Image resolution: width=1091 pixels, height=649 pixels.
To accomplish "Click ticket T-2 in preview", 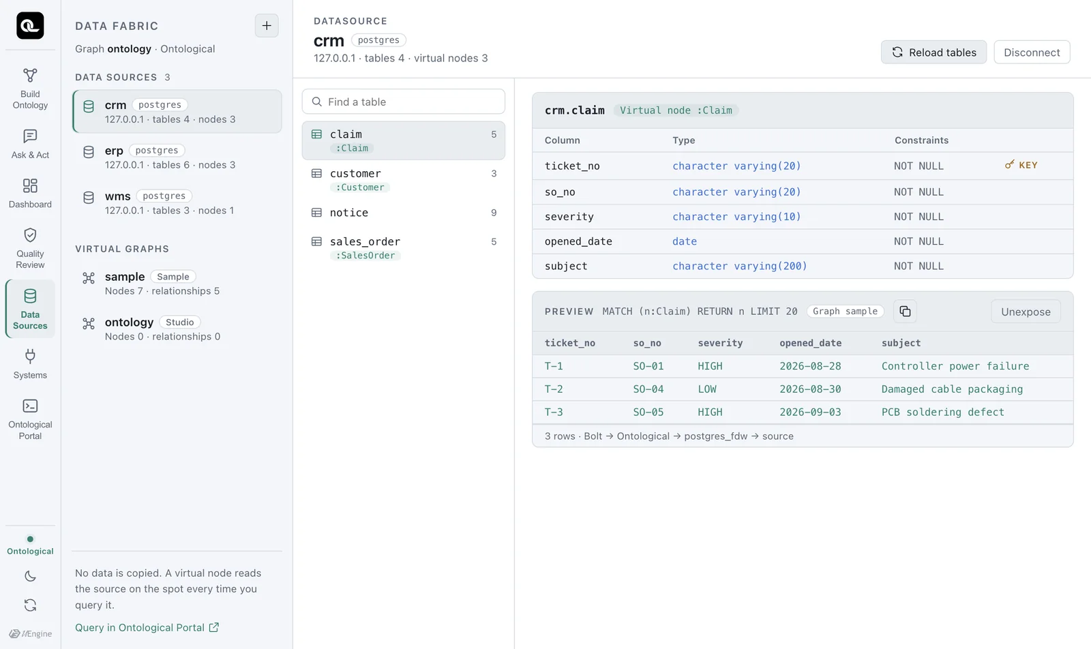I will point(554,389).
